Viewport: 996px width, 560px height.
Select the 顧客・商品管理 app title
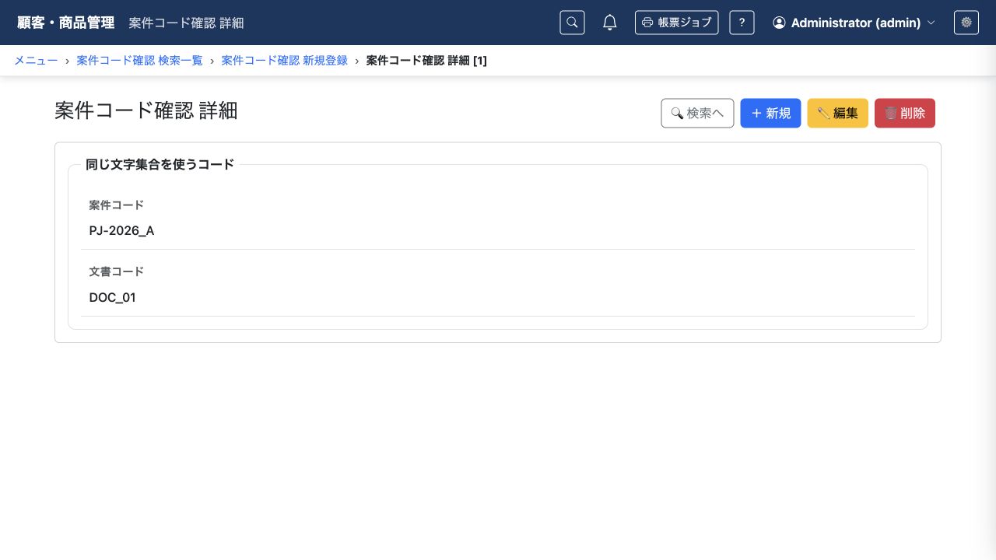(65, 23)
